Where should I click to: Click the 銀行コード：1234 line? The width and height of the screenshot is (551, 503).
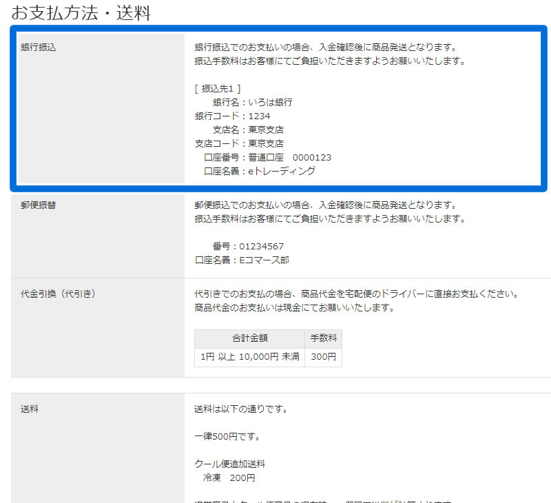pos(232,116)
